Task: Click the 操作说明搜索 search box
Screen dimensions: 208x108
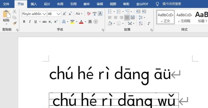Action: (x=172, y=4)
